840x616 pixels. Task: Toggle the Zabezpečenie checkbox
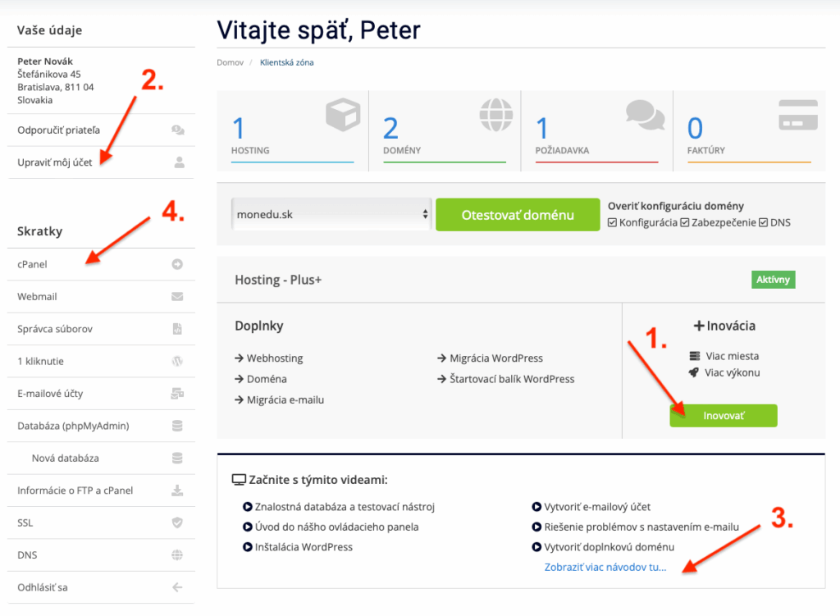coord(684,222)
